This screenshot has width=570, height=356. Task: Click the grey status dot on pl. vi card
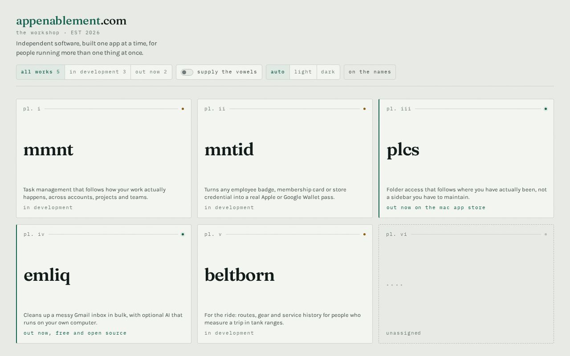point(546,234)
